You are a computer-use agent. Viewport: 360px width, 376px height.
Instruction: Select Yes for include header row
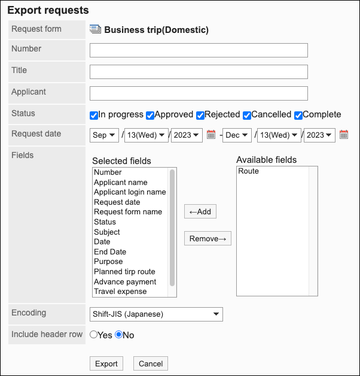coord(94,335)
